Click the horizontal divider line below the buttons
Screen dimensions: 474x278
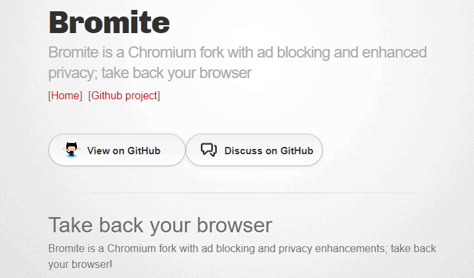click(244, 193)
